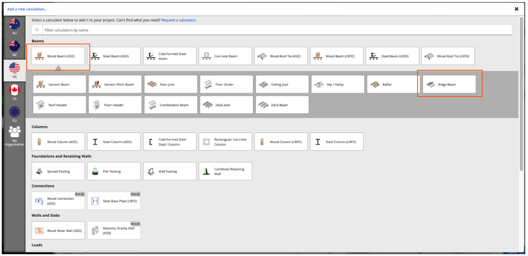Screen dimensions: 528x256
Task: Select the Floor Header calculator
Action: click(115, 105)
